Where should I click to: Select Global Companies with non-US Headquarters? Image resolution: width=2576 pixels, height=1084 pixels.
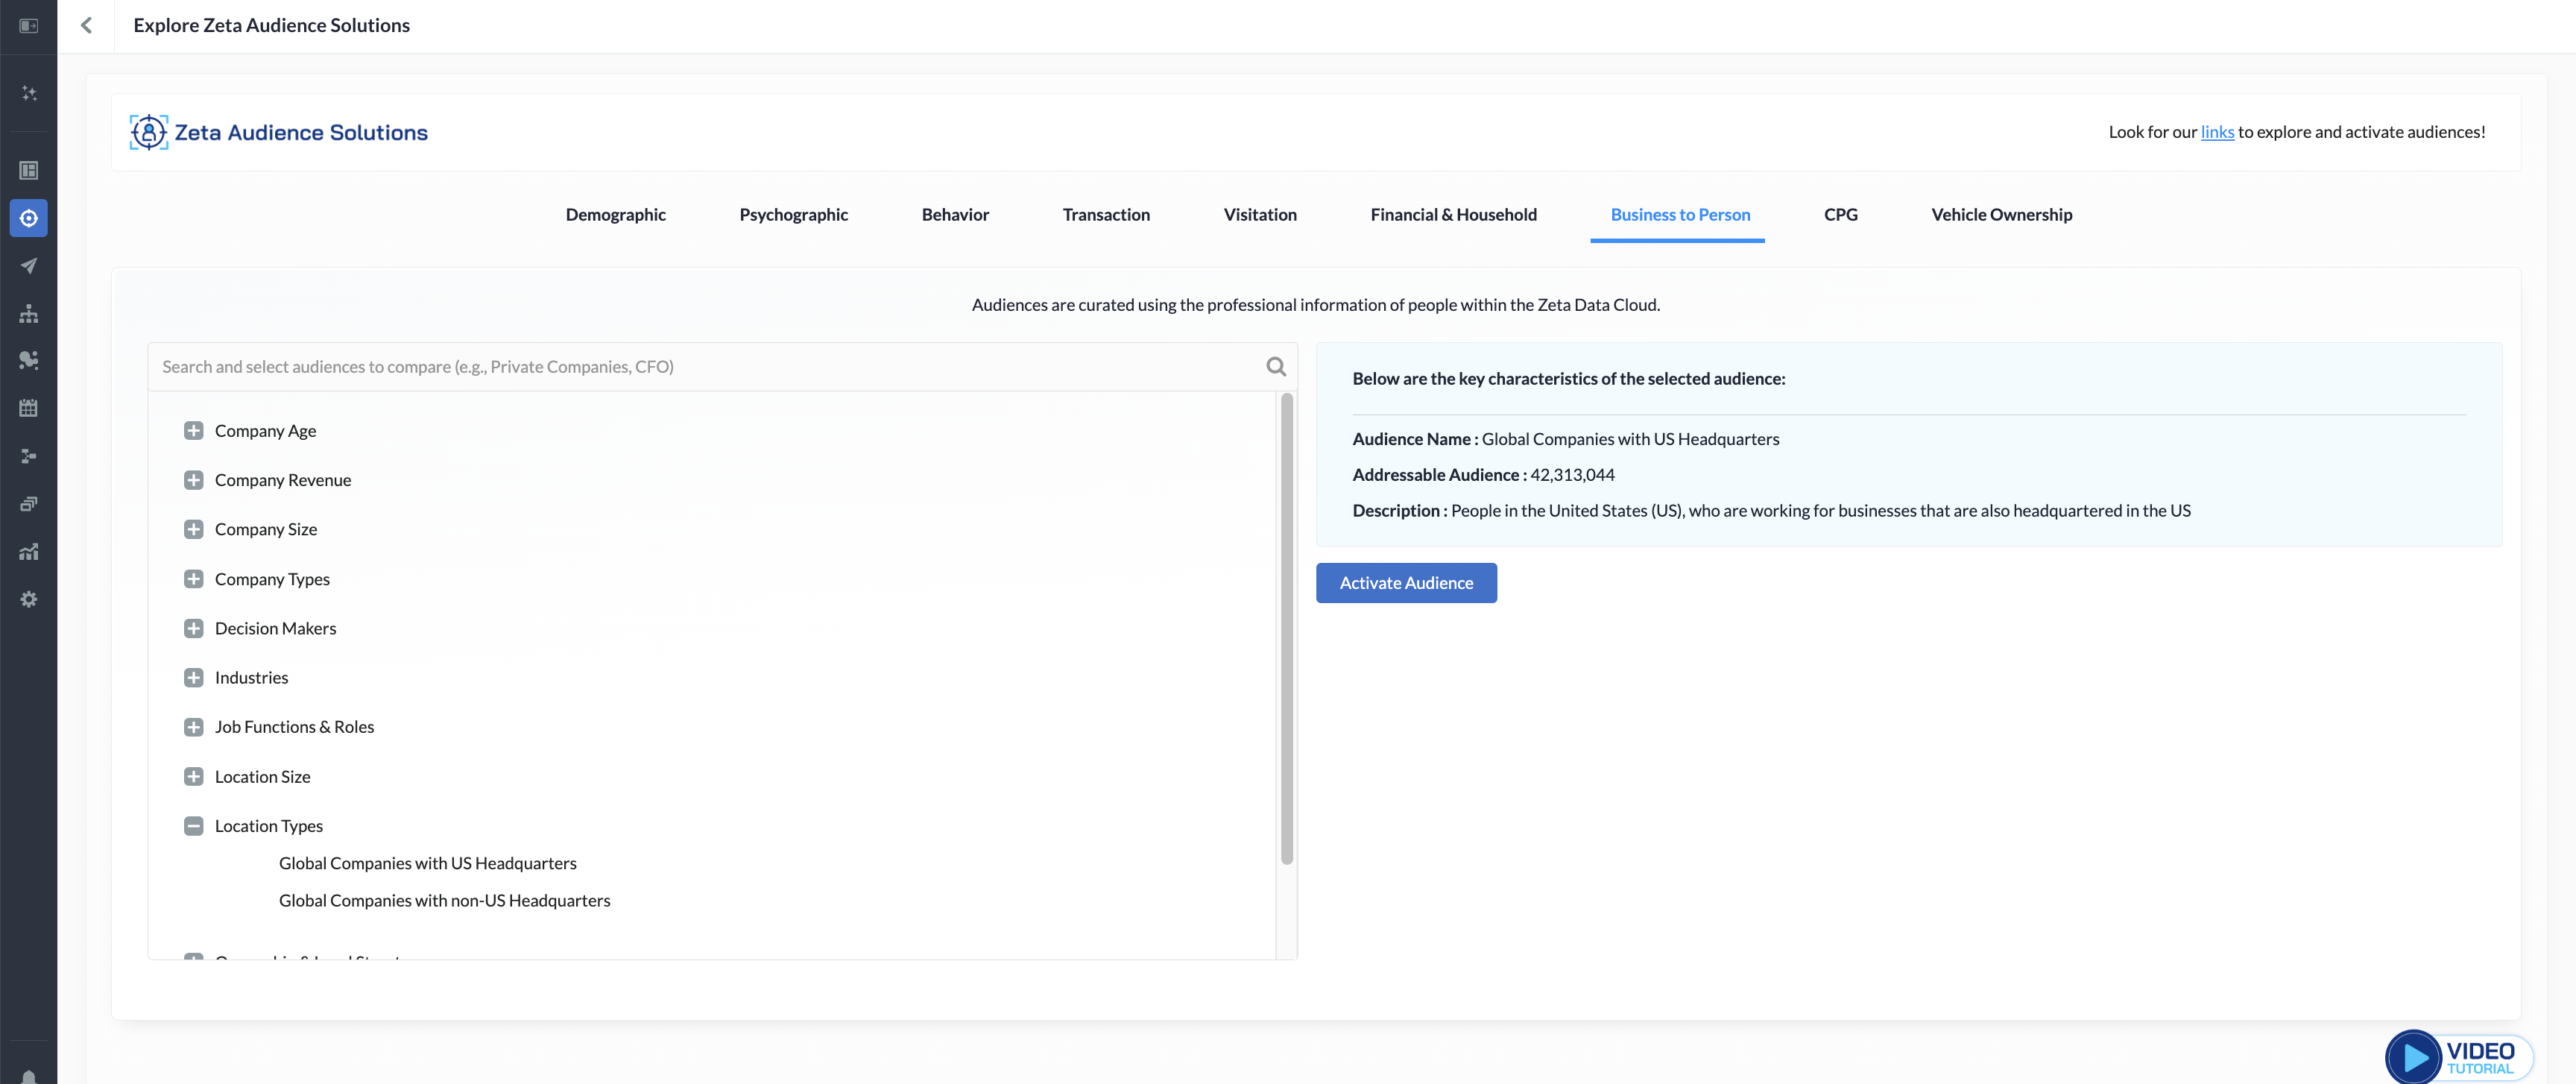(x=444, y=901)
